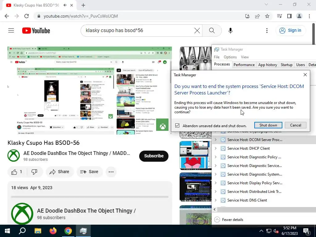Viewport: 316px width, 237px height.
Task: Open Windows Start menu
Action: pos(7,231)
